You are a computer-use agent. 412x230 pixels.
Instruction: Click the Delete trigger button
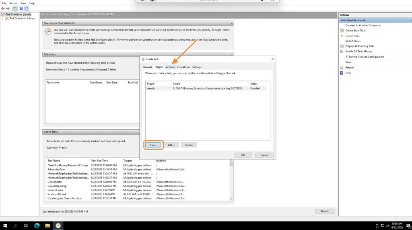[x=189, y=145]
